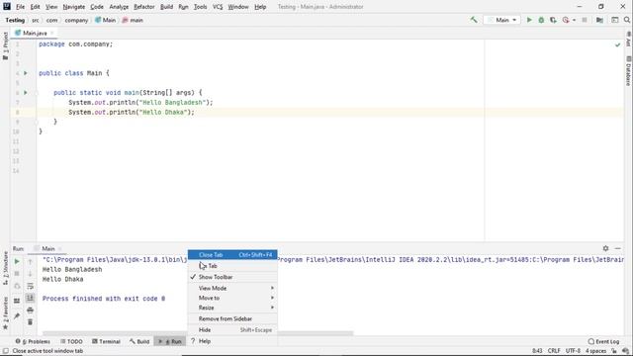Screen dimensions: 633x356
Task: Click run gutter arrow beside class Main
Action: 26,73
